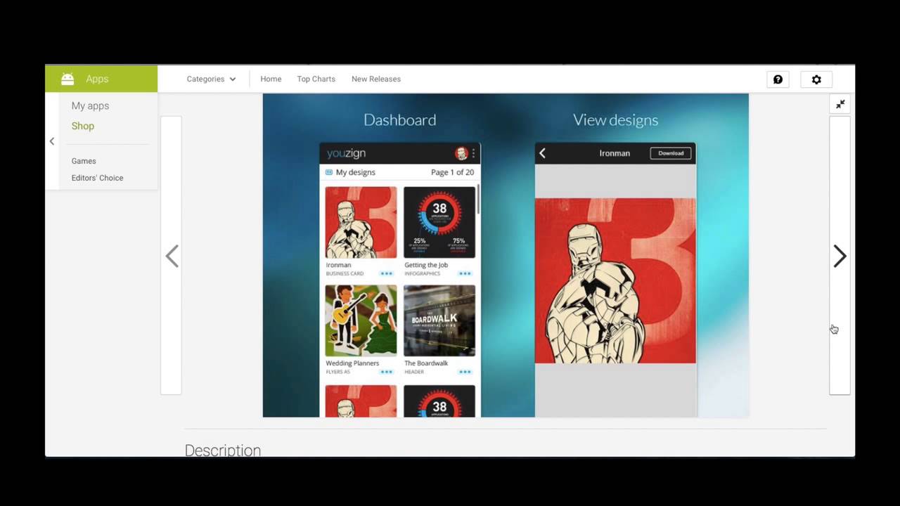
Task: Open the Shop link in the sidebar
Action: coord(82,126)
